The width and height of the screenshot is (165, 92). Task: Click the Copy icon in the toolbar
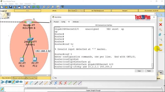tap(25, 7)
